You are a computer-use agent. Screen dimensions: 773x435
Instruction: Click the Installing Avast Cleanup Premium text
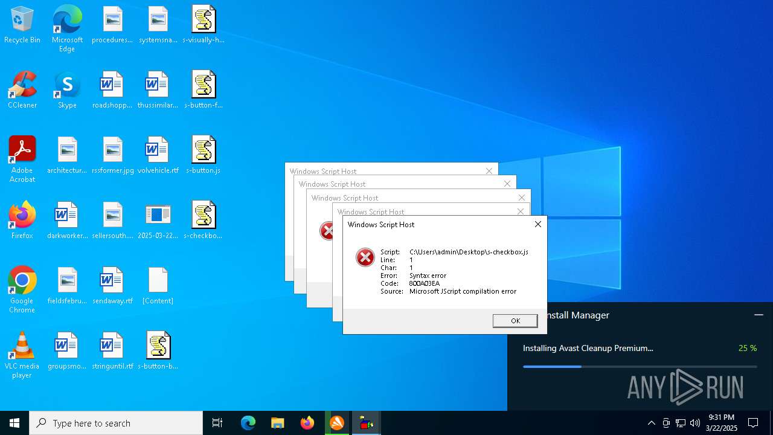588,348
